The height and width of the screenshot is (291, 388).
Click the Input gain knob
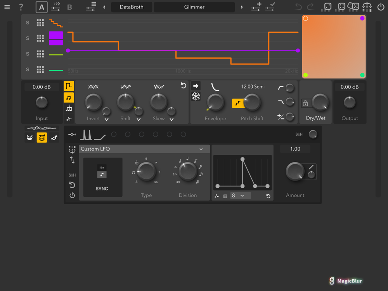(42, 103)
